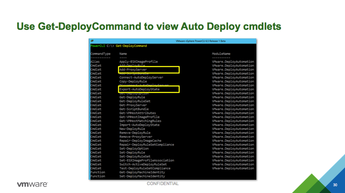
Task: Click the PowerCLI window title bar text
Action: click(200, 41)
